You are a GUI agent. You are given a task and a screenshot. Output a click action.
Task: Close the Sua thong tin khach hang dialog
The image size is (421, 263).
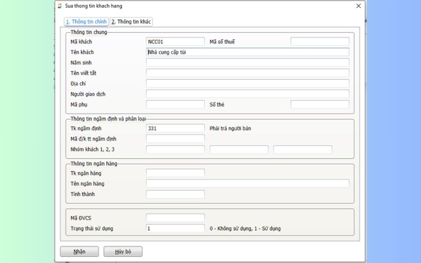[x=358, y=6]
